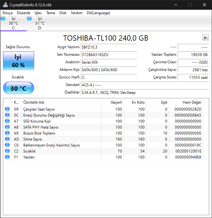The width and height of the screenshot is (212, 218).
Task: Close the CrystalDiskInfo window
Action: coord(204,5)
